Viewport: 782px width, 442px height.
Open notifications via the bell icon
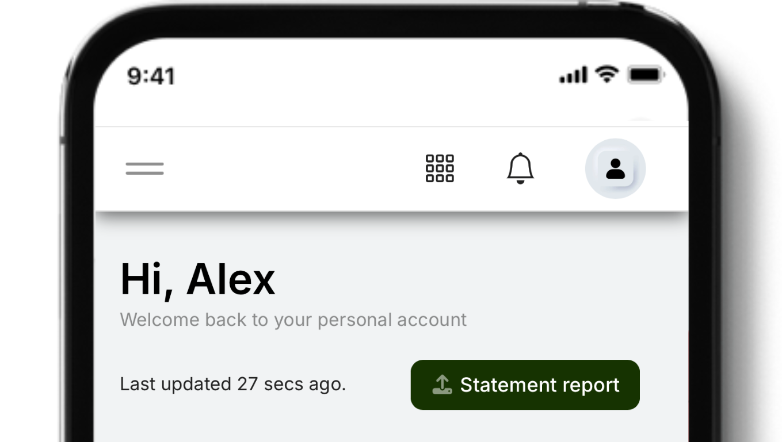tap(520, 168)
